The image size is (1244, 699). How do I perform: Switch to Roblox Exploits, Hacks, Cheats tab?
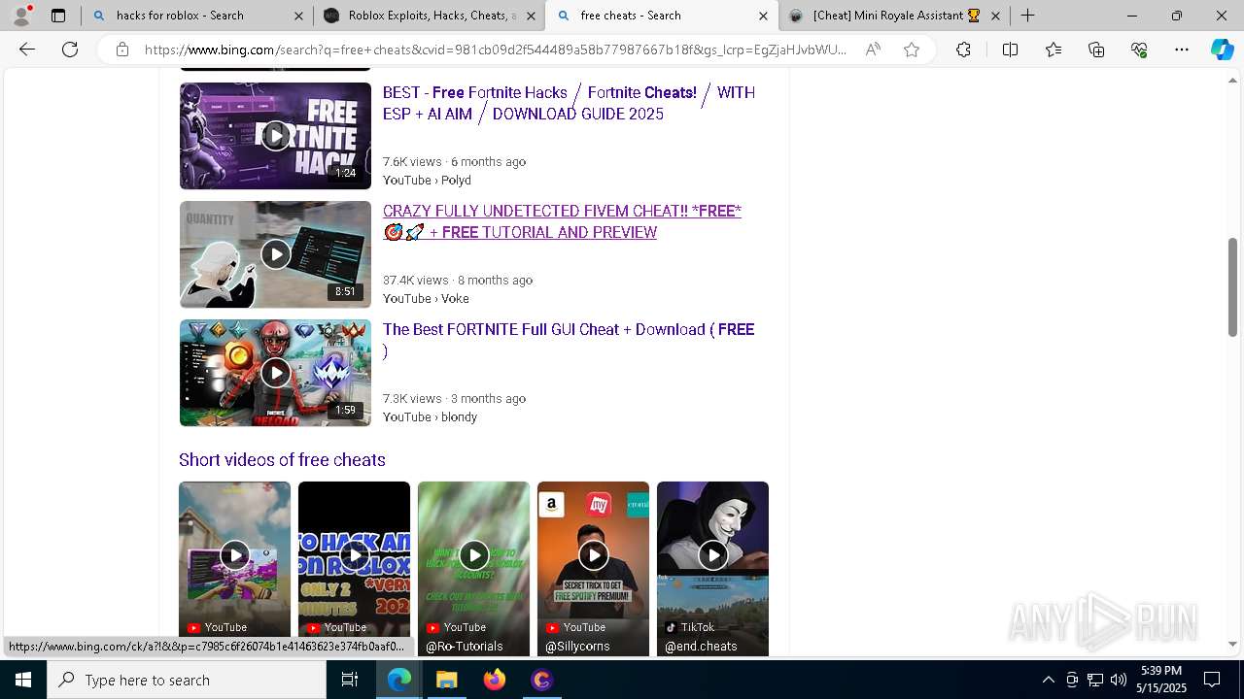[x=429, y=16]
